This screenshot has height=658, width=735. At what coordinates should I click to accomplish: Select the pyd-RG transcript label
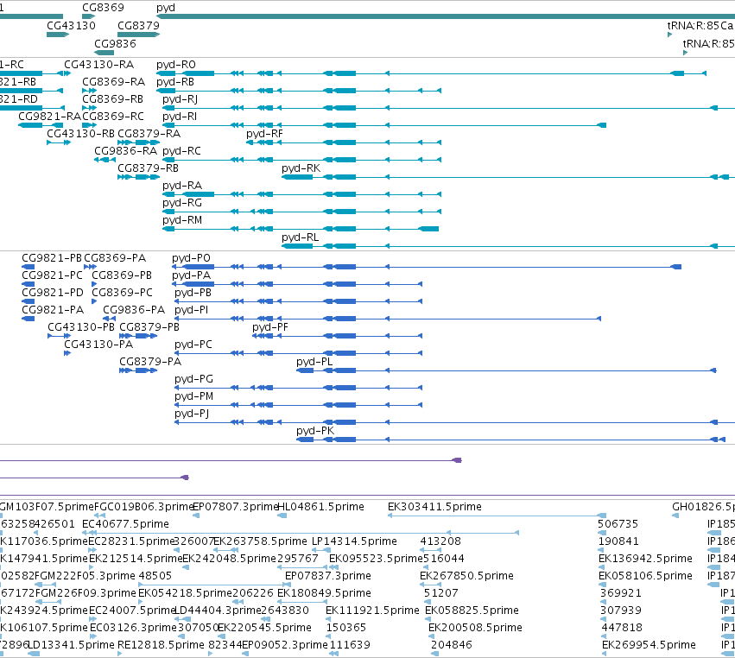(182, 204)
